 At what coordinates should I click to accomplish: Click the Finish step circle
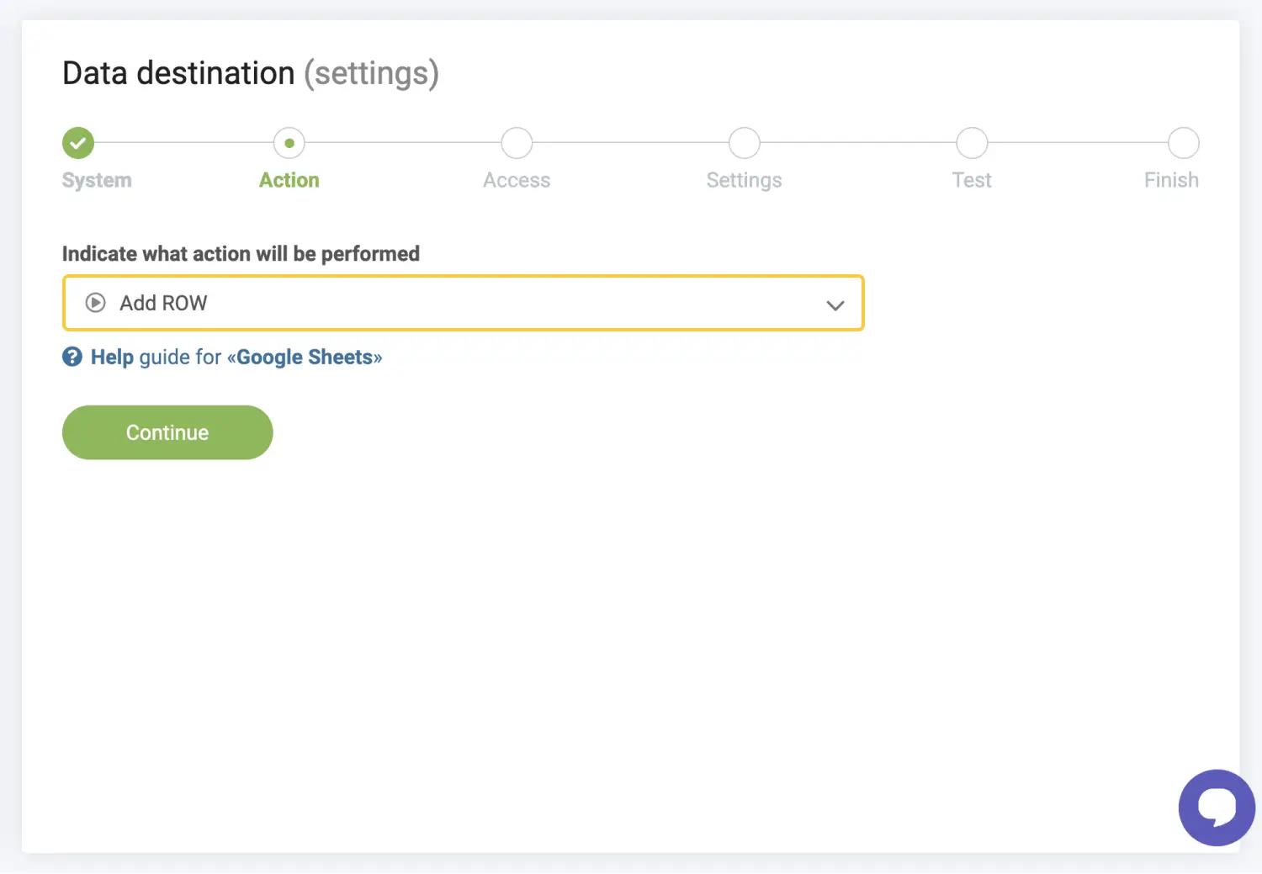point(1183,143)
